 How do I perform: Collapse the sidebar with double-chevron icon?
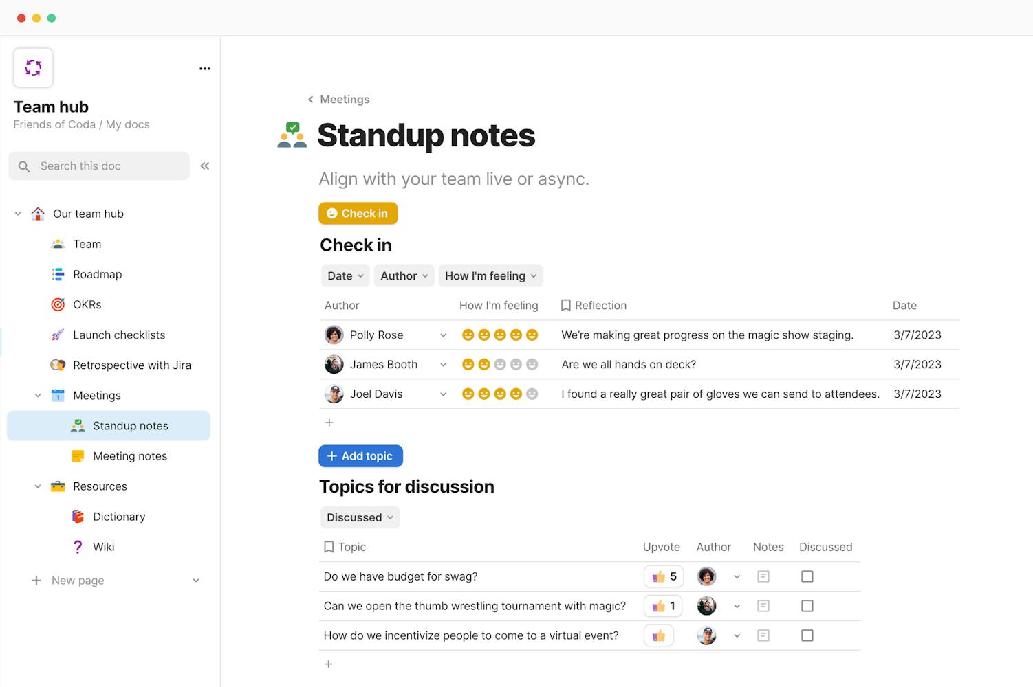[x=204, y=166]
